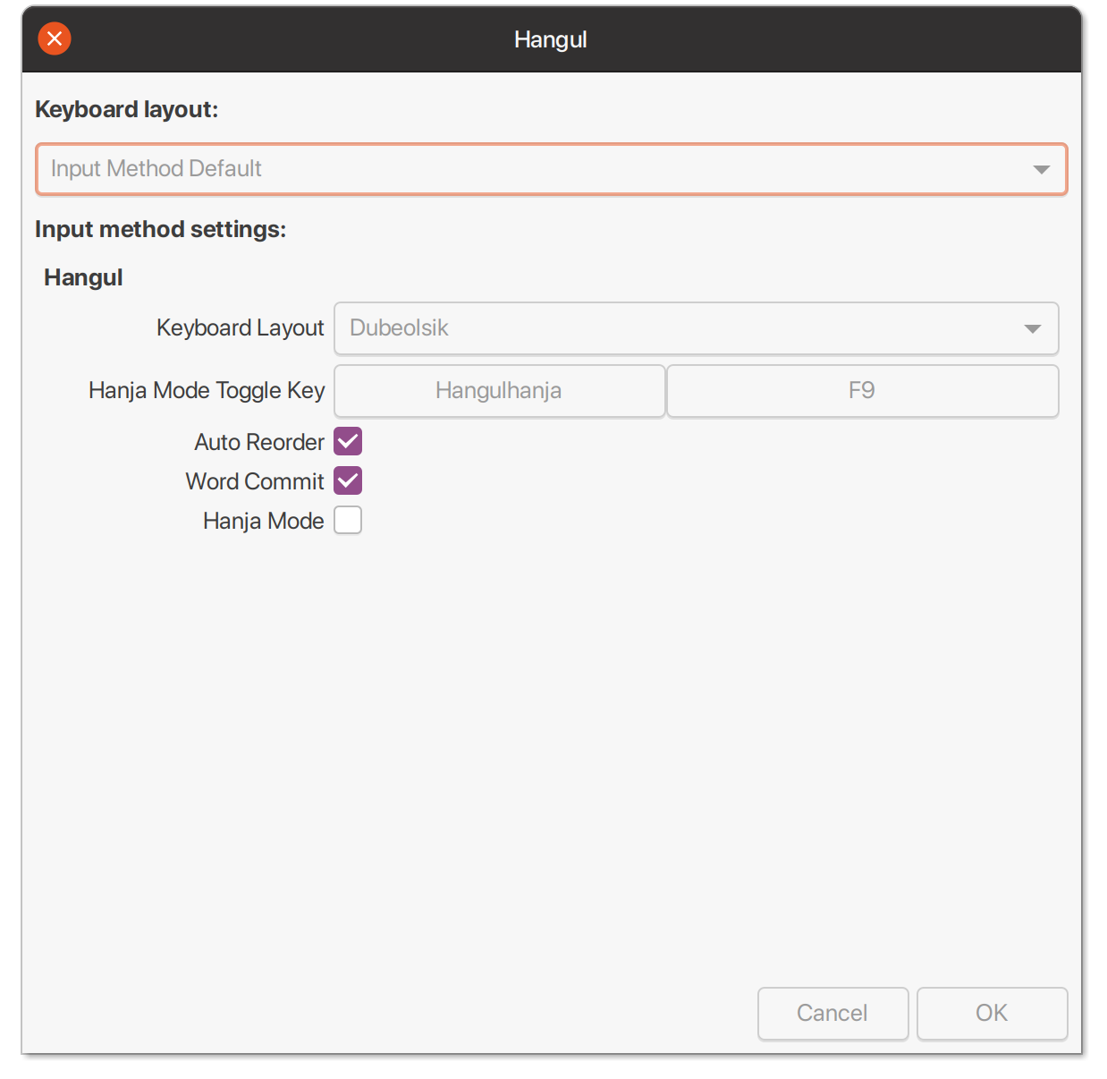
Task: Close the Hangul dialog with red X
Action: [x=55, y=38]
